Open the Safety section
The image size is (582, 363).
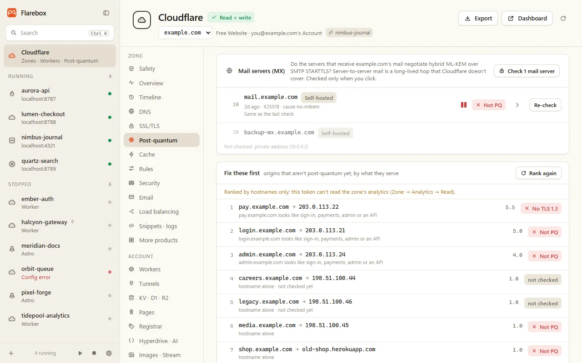tap(161, 69)
